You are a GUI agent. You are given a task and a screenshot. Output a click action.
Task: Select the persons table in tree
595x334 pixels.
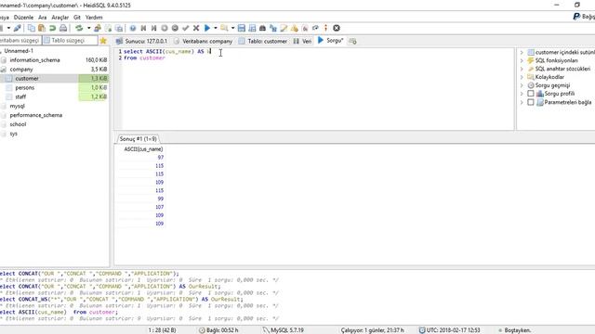coord(25,87)
